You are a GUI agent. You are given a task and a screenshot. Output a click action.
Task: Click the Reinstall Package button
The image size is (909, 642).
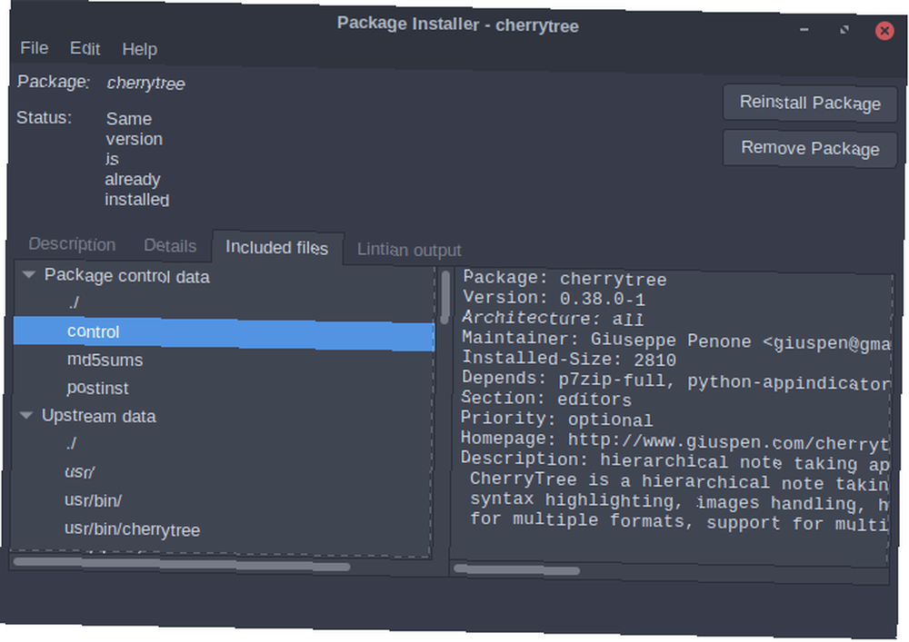point(810,103)
